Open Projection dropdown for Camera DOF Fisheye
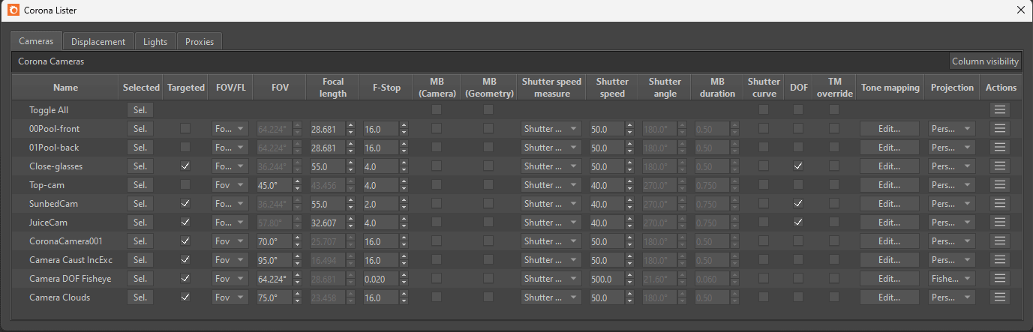The image size is (1033, 332). click(952, 279)
